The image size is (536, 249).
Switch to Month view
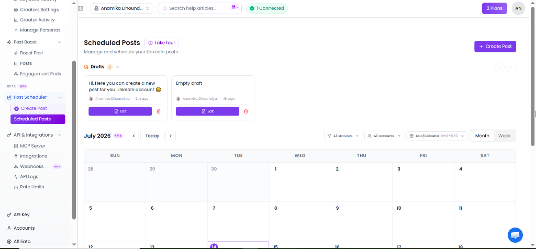tap(482, 136)
